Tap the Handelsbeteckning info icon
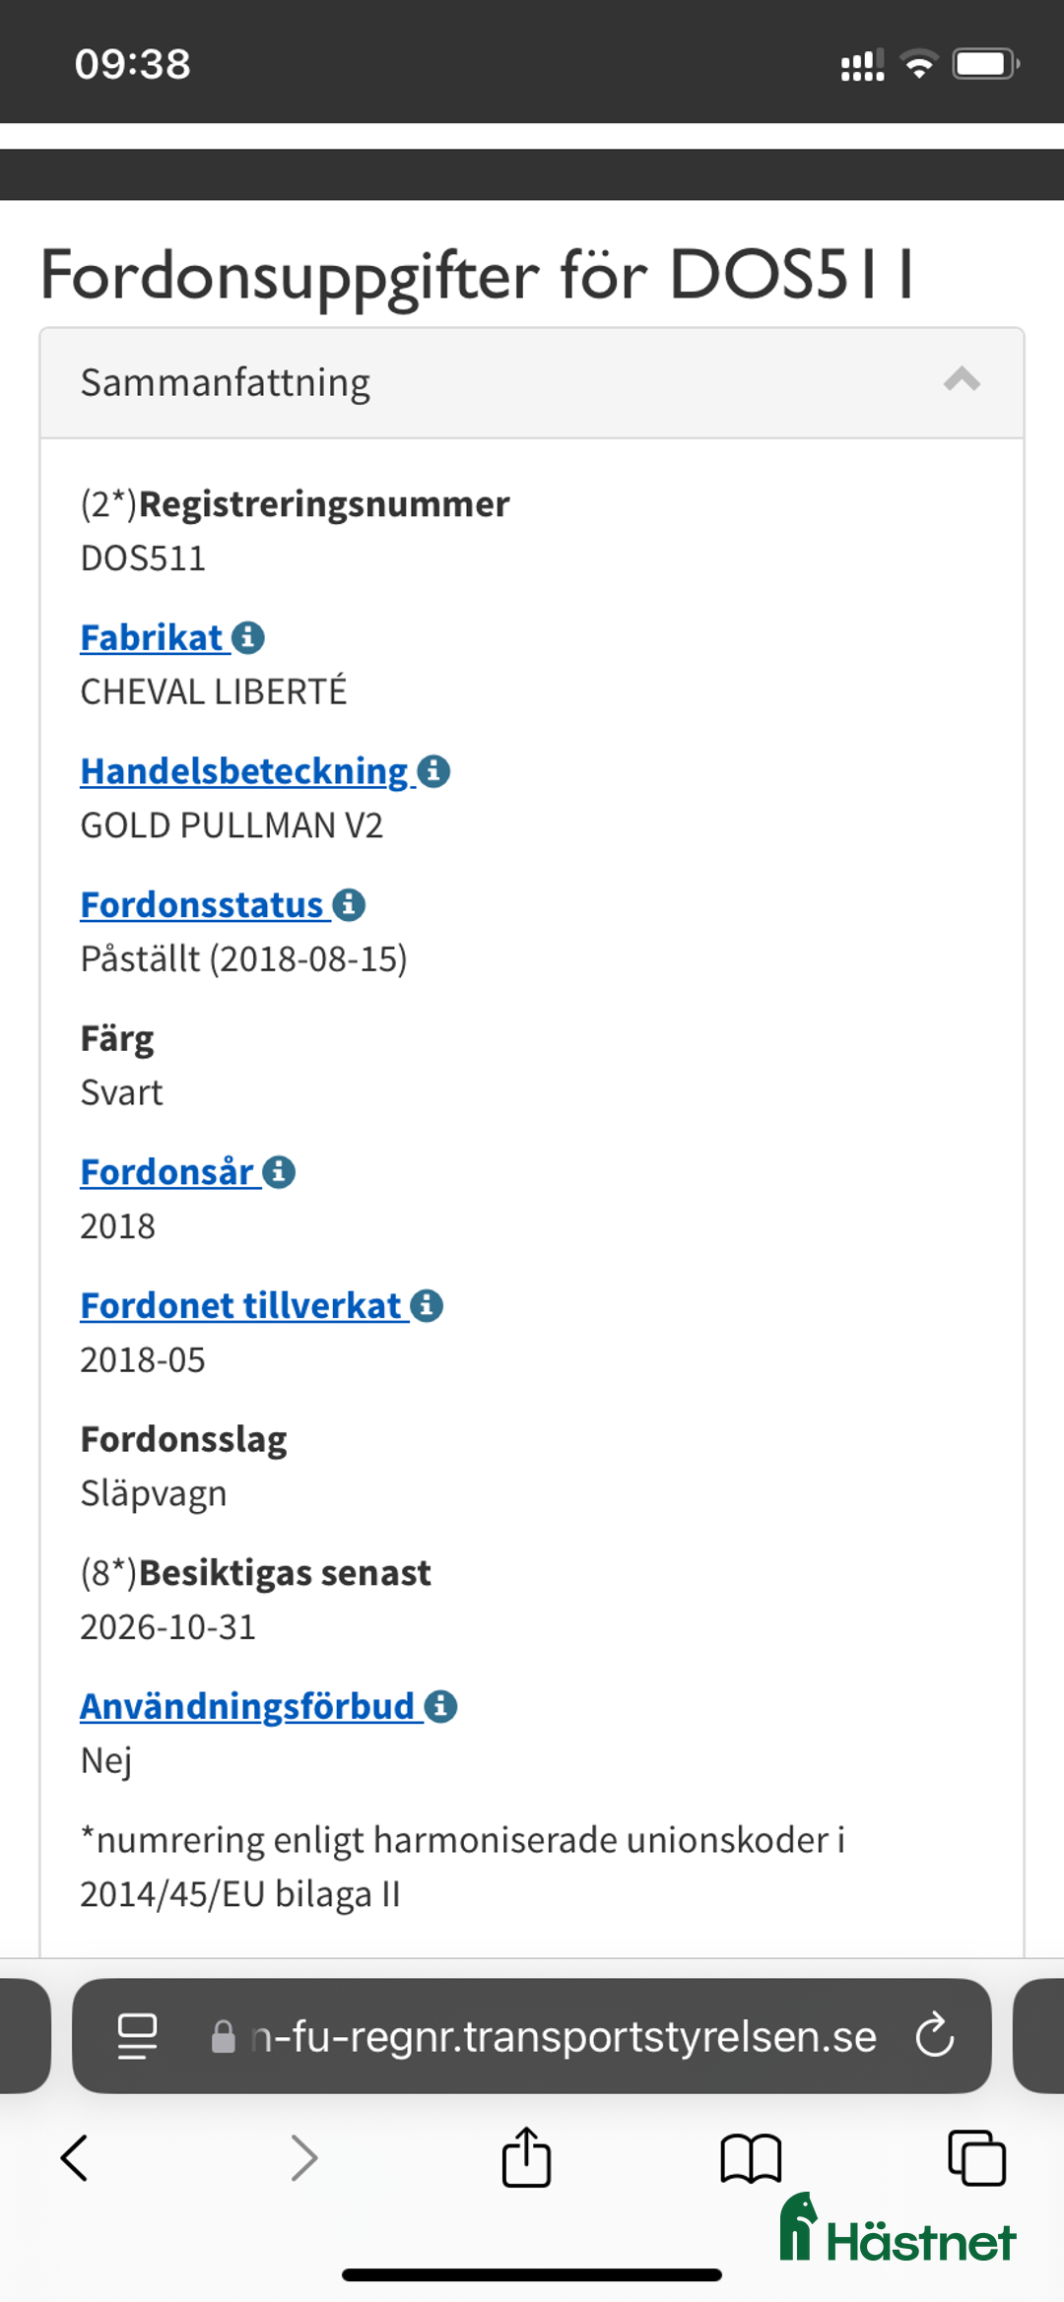1064x2302 pixels. point(433,771)
